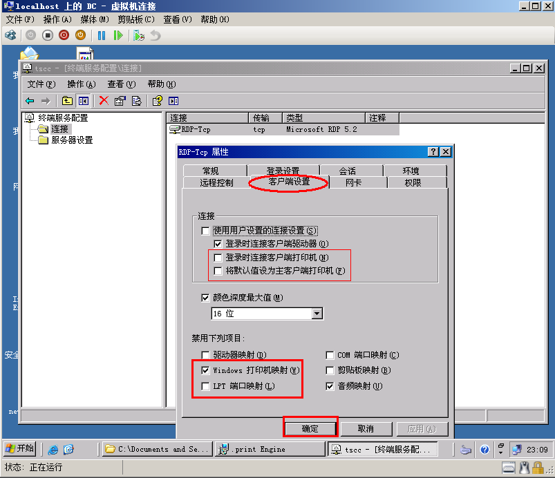The width and height of the screenshot is (555, 478).
Task: Click the Help icon in tscc toolbar
Action: tap(157, 101)
